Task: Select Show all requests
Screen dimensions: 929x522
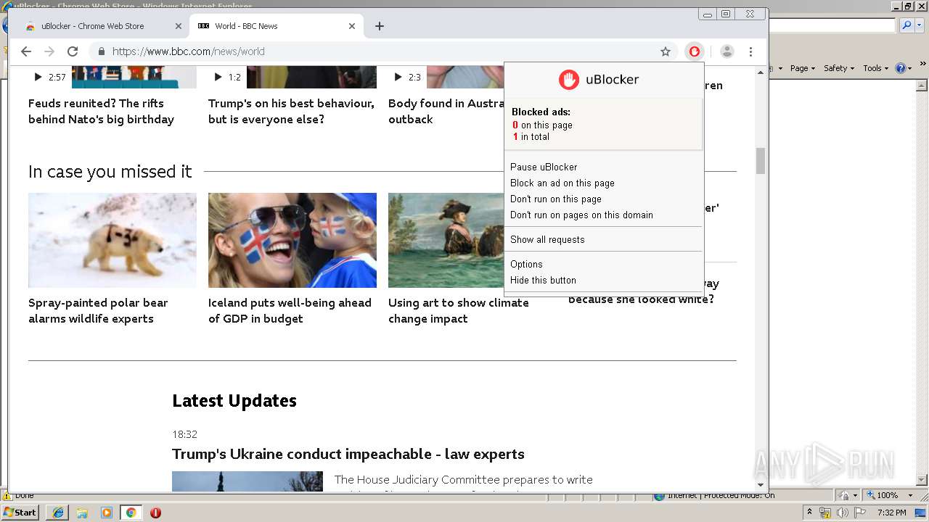Action: (547, 239)
